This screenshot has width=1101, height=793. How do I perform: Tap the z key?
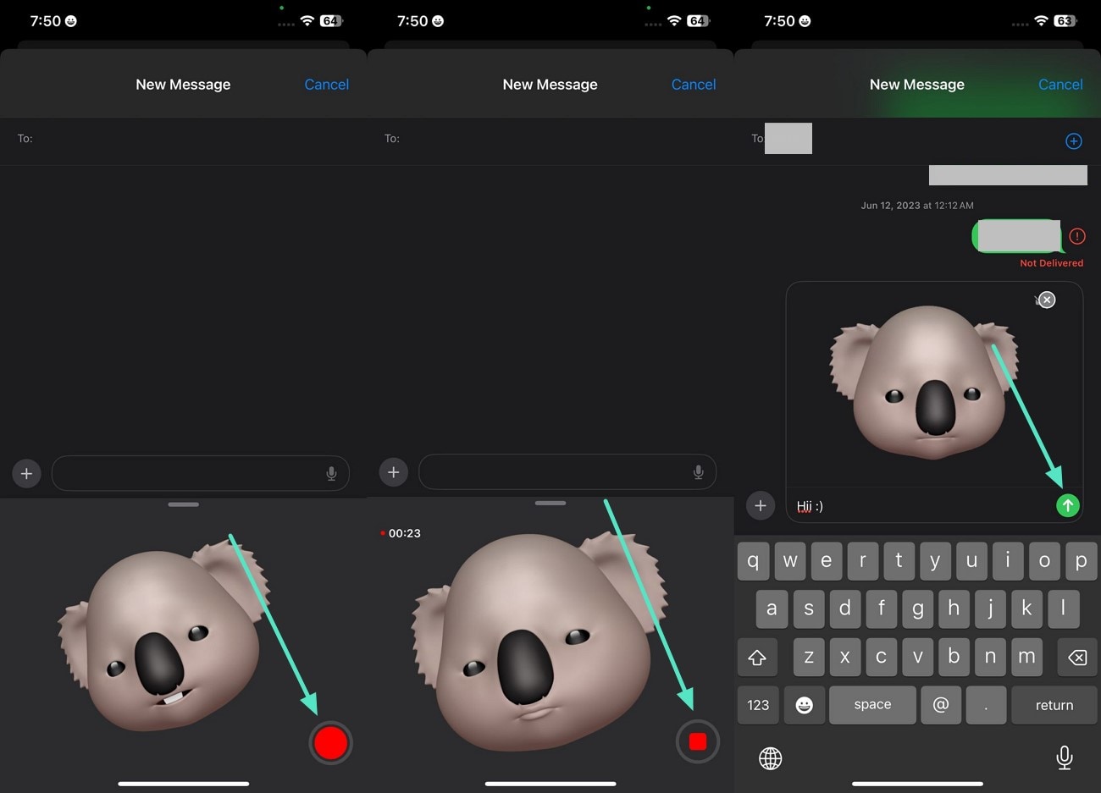[809, 657]
